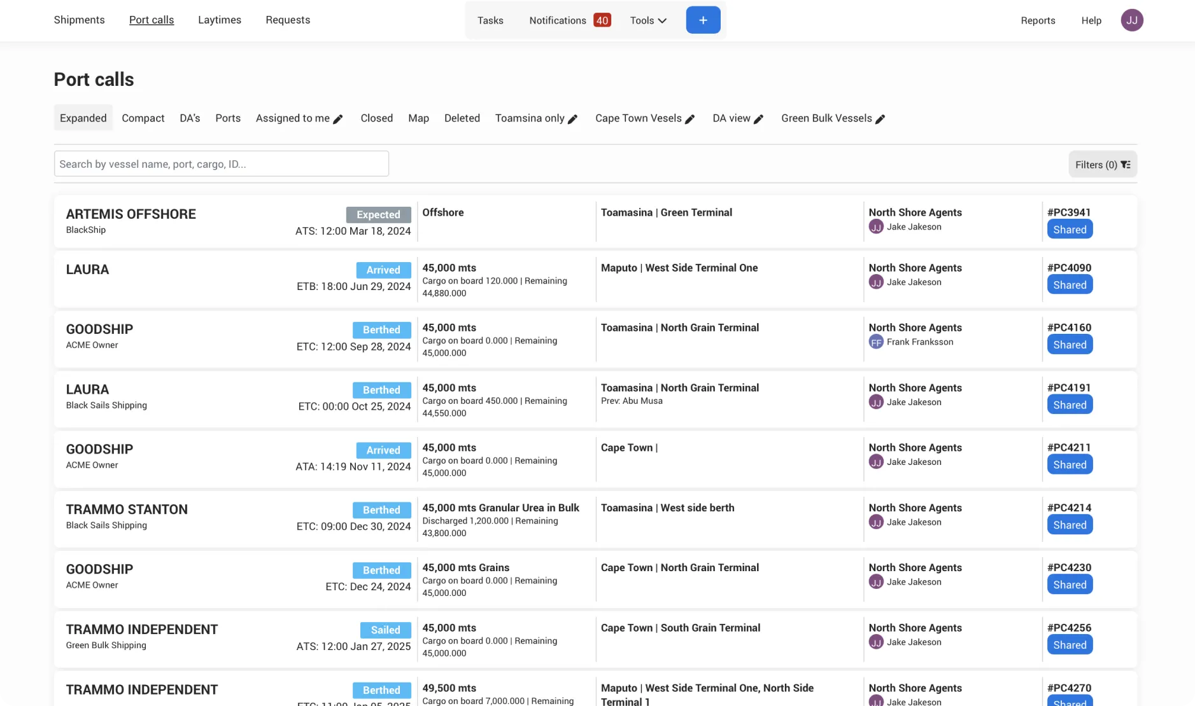
Task: Click Cape Town | South Grain Terminal text
Action: coord(681,628)
